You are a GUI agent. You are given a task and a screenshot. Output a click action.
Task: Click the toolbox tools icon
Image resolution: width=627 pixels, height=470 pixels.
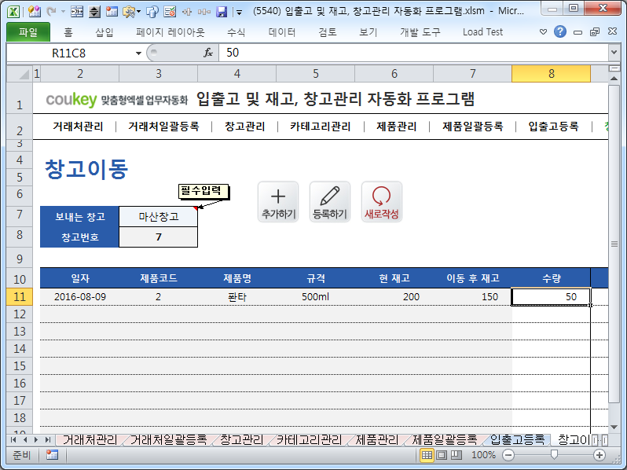tap(129, 12)
